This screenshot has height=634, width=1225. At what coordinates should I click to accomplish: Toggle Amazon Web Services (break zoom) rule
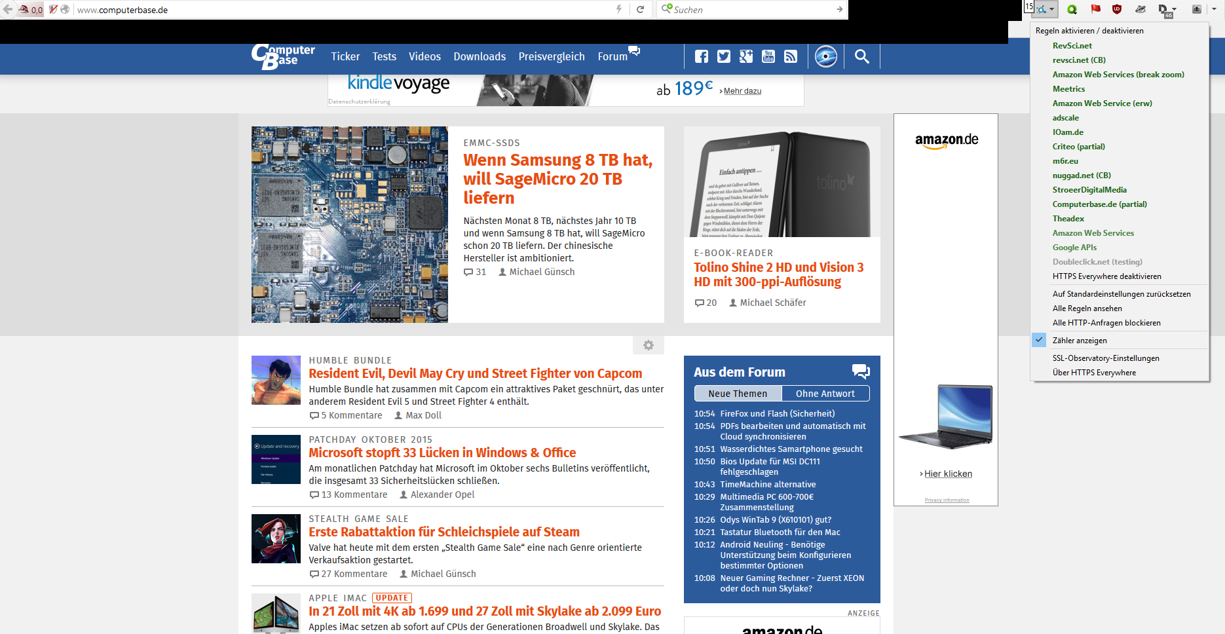point(1118,75)
